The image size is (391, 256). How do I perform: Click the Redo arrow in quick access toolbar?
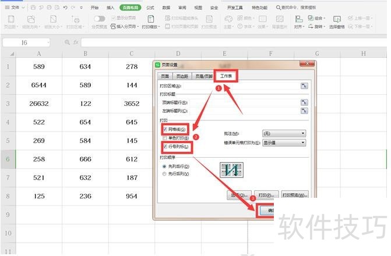73,8
